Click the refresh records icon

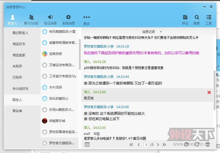coord(197,144)
